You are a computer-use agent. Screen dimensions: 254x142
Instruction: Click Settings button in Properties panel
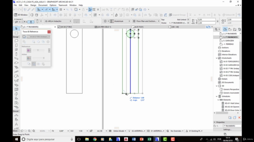click(227, 129)
